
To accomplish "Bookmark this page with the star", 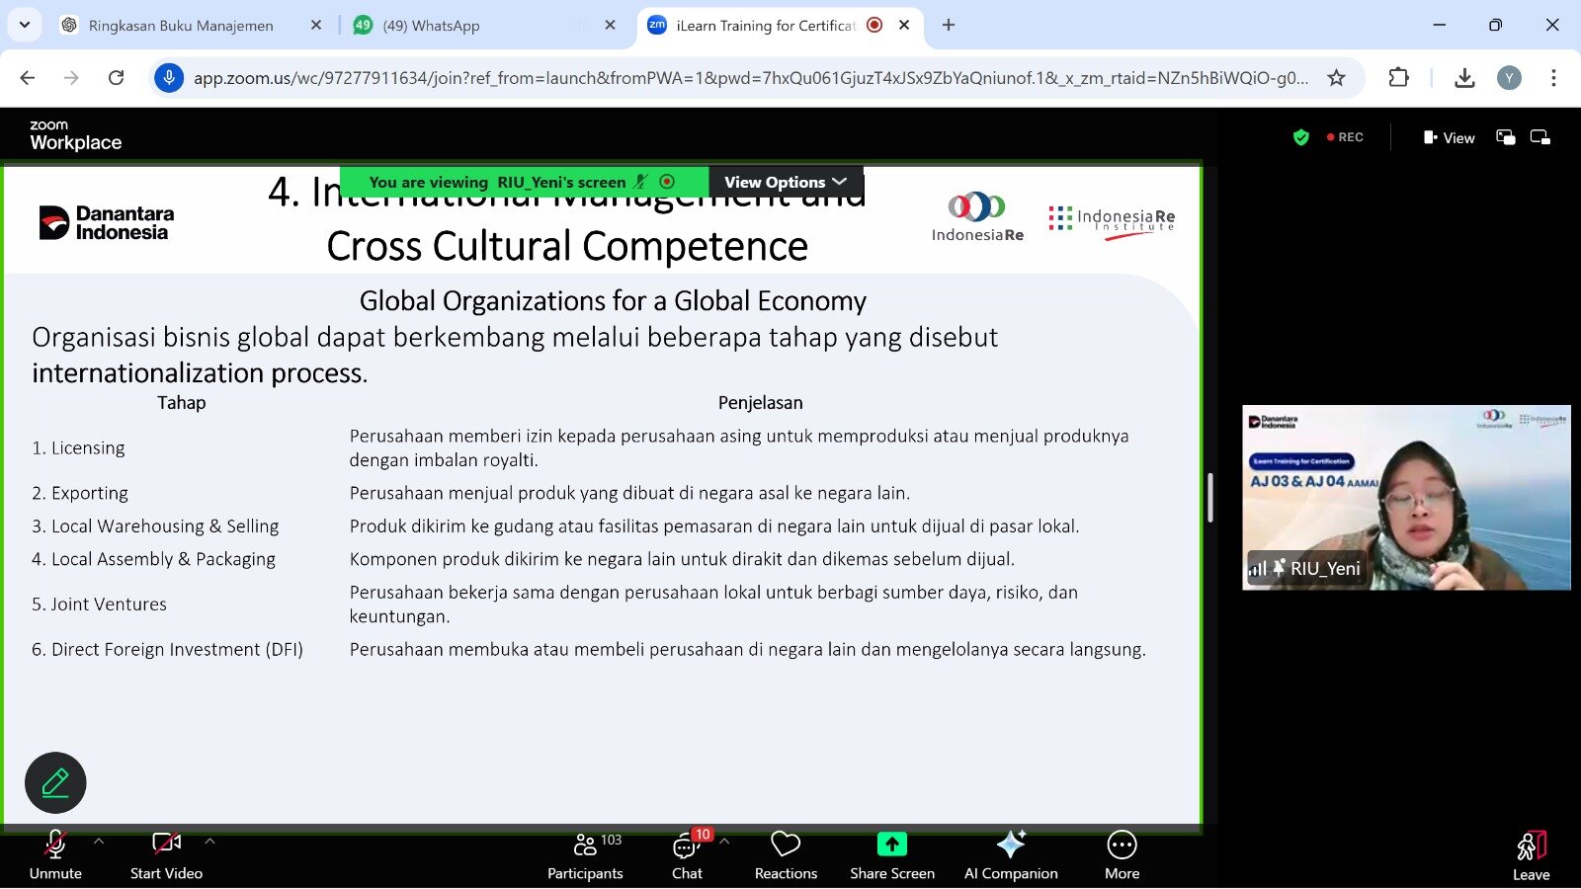I will coord(1336,78).
